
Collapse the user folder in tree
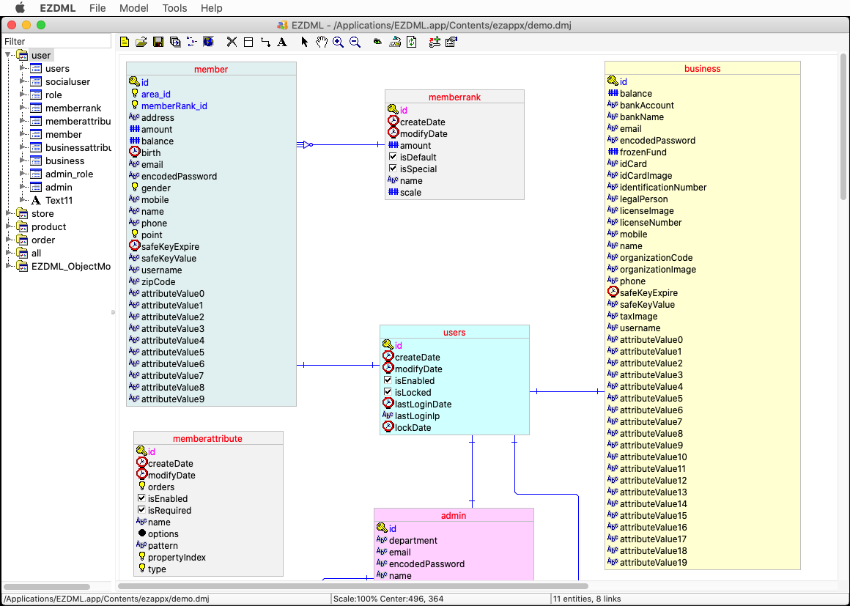9,55
